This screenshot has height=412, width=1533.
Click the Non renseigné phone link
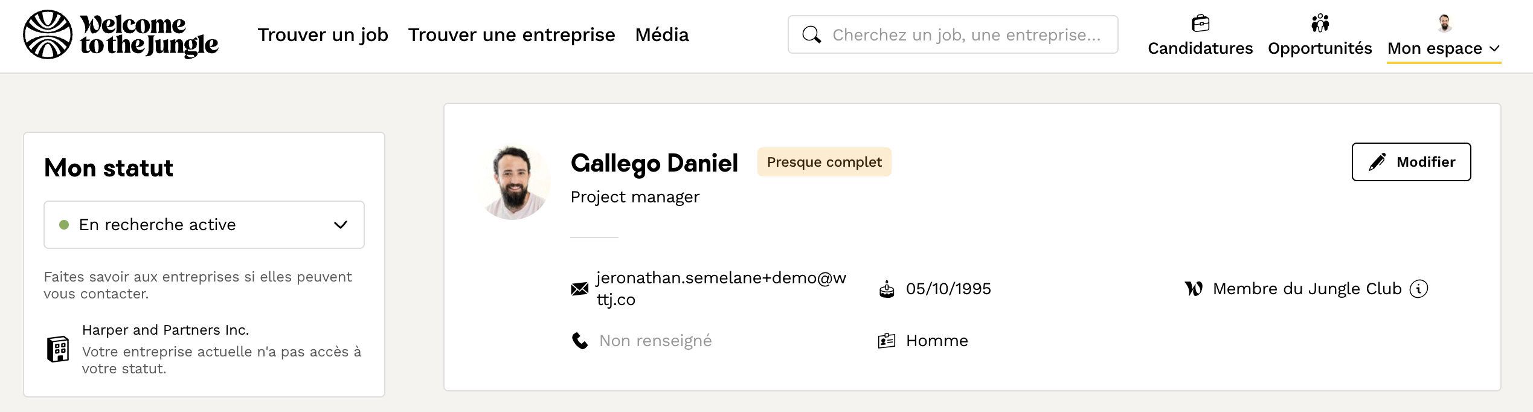655,341
